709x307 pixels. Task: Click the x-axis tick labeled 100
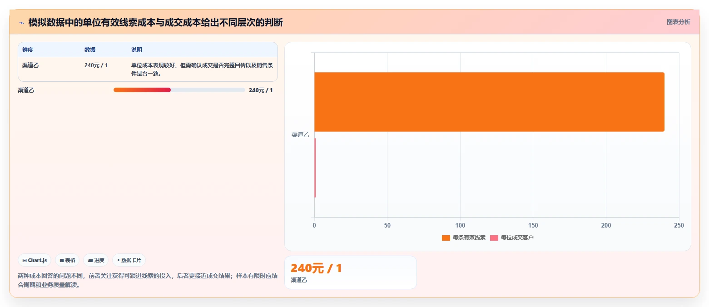[x=460, y=225]
